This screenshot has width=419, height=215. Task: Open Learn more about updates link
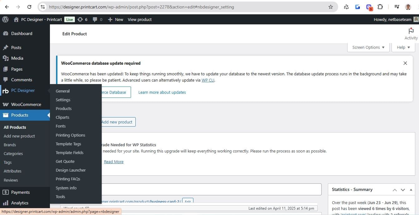coord(162,92)
